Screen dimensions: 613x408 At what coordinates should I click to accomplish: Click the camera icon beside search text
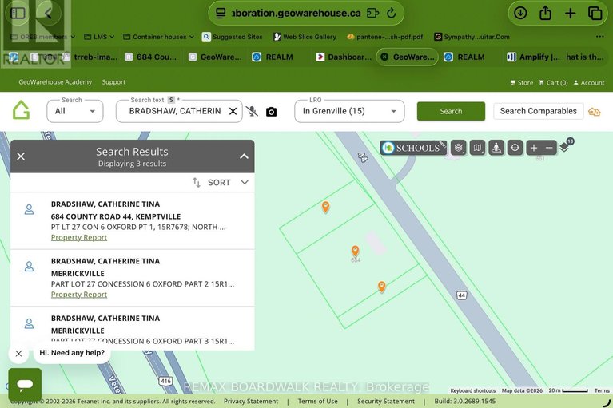pos(271,112)
